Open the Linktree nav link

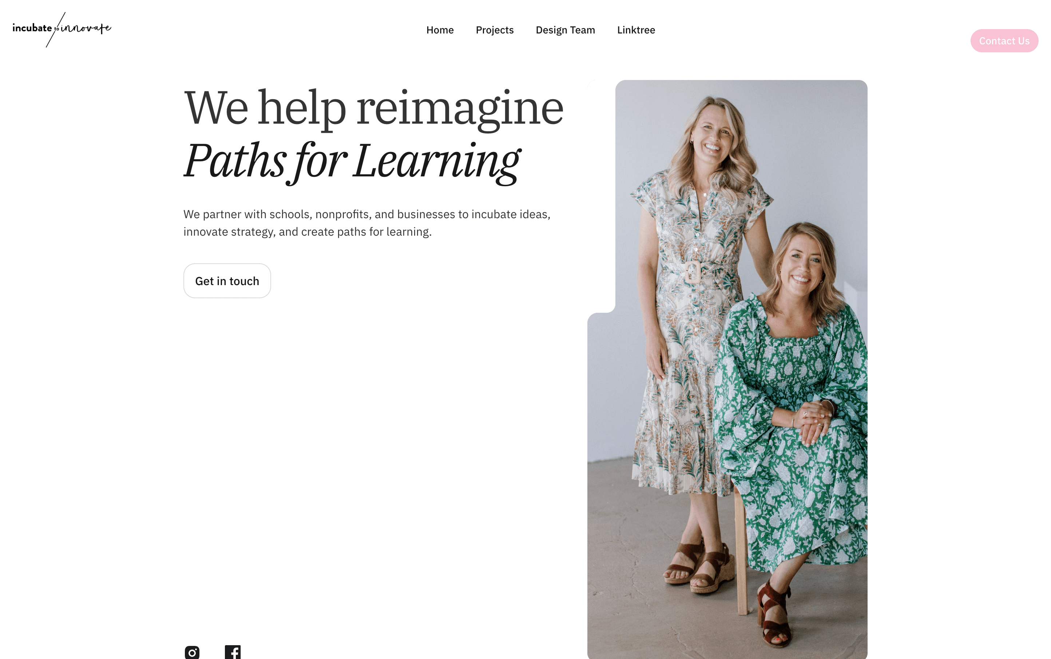(x=636, y=30)
